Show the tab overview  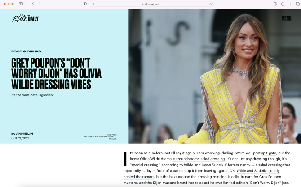click(x=297, y=4)
